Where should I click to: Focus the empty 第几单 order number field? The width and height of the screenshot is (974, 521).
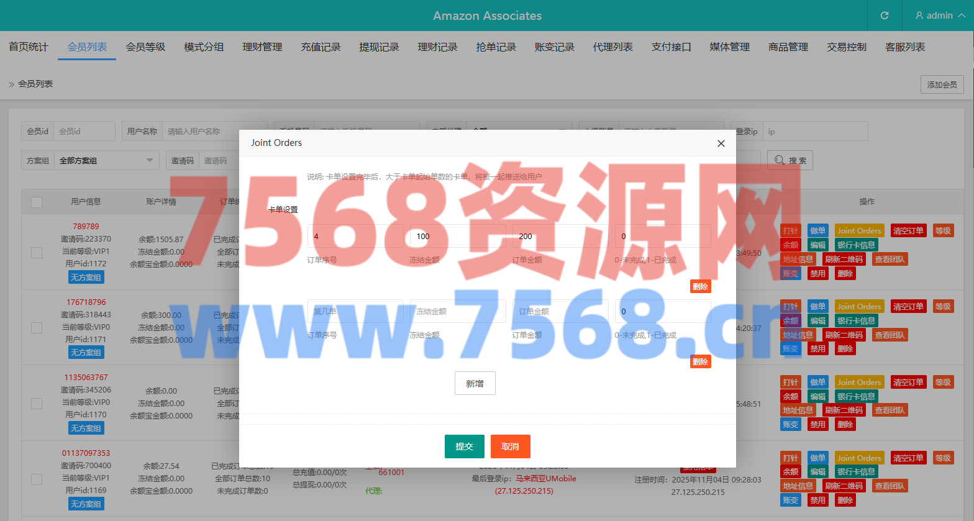coord(355,311)
